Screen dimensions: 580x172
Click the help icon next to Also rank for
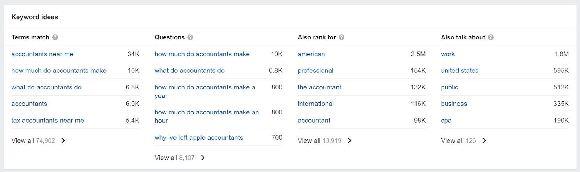341,37
